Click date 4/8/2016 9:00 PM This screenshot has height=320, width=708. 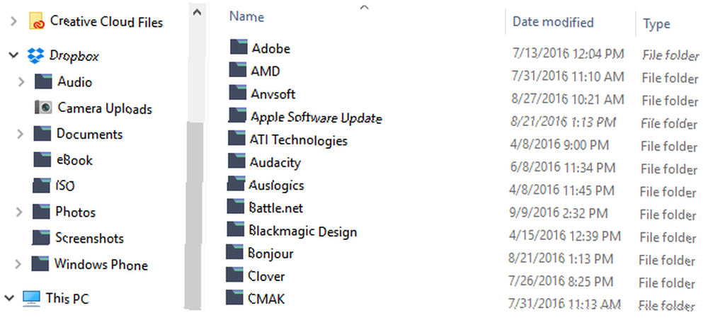tap(559, 145)
